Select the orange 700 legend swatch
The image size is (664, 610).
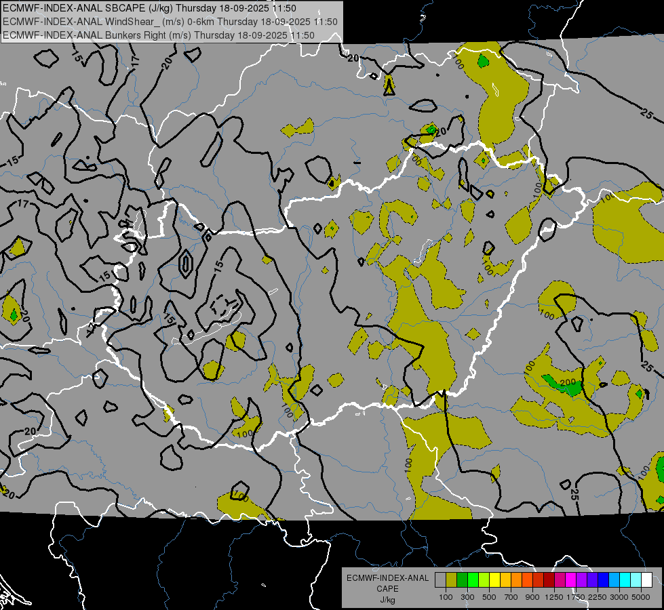517,580
